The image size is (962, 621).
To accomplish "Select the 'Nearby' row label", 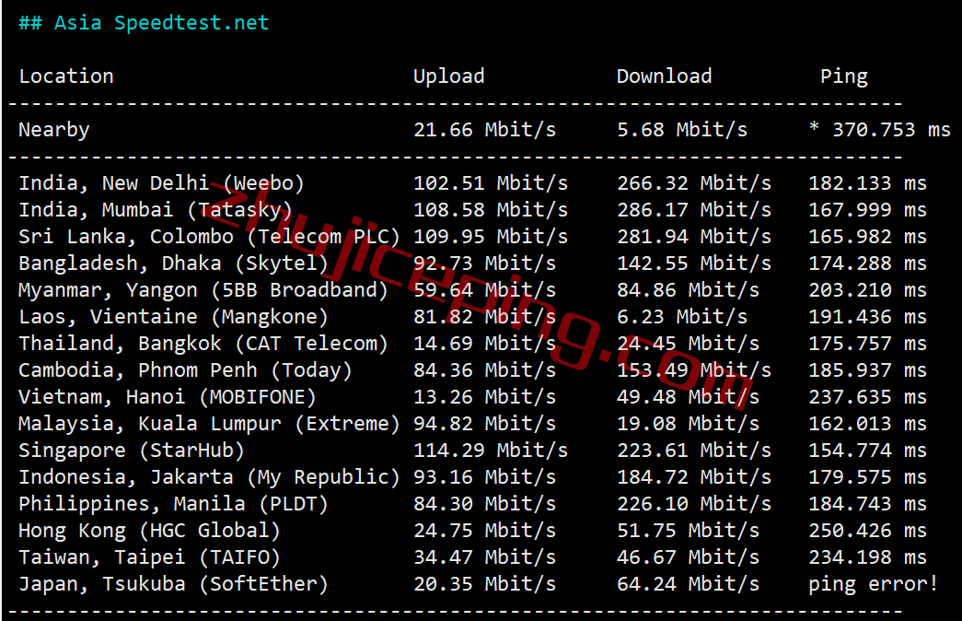I will click(x=54, y=130).
